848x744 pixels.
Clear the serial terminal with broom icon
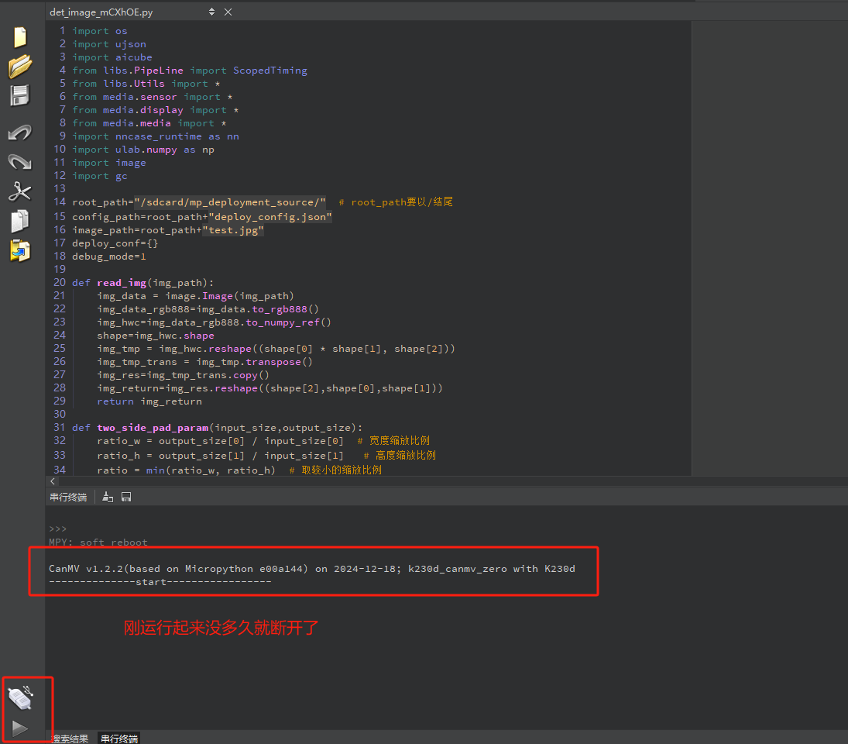(x=108, y=497)
